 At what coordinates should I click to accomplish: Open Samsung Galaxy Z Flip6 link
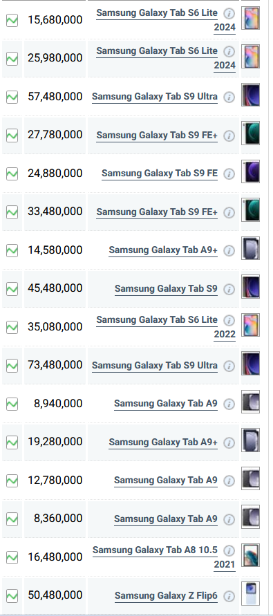click(x=166, y=595)
